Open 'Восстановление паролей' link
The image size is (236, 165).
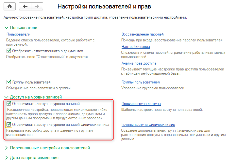click(x=143, y=34)
